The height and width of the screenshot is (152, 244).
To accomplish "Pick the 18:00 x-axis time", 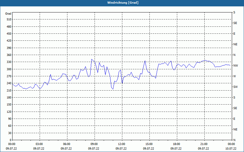I will point(176,144).
